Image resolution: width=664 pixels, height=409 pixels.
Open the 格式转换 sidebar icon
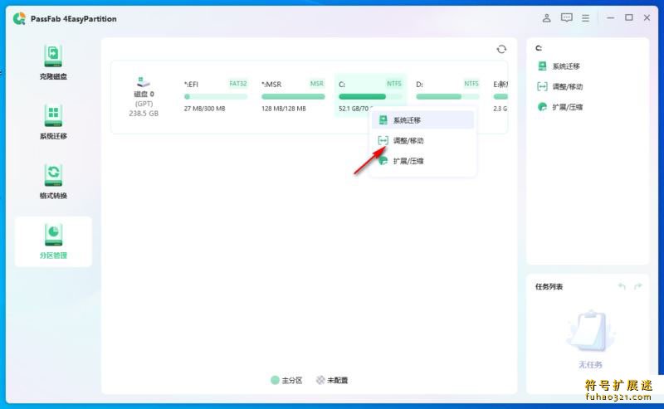pos(53,175)
